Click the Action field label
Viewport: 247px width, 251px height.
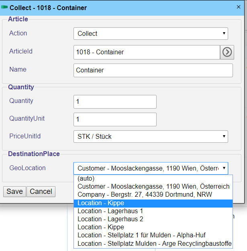18,33
